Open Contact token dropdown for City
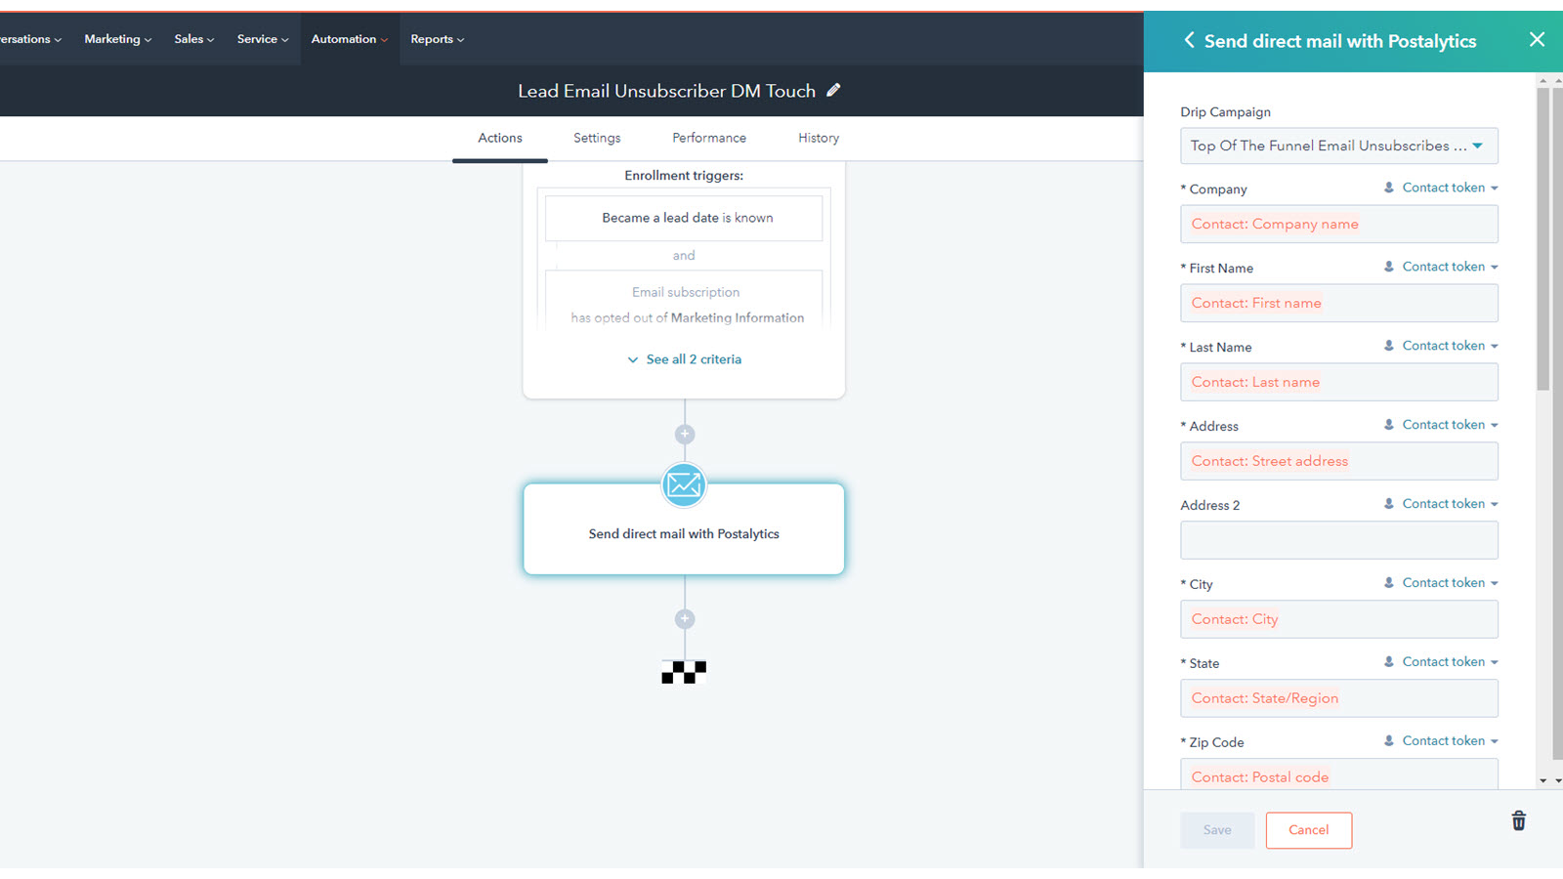 click(x=1441, y=583)
